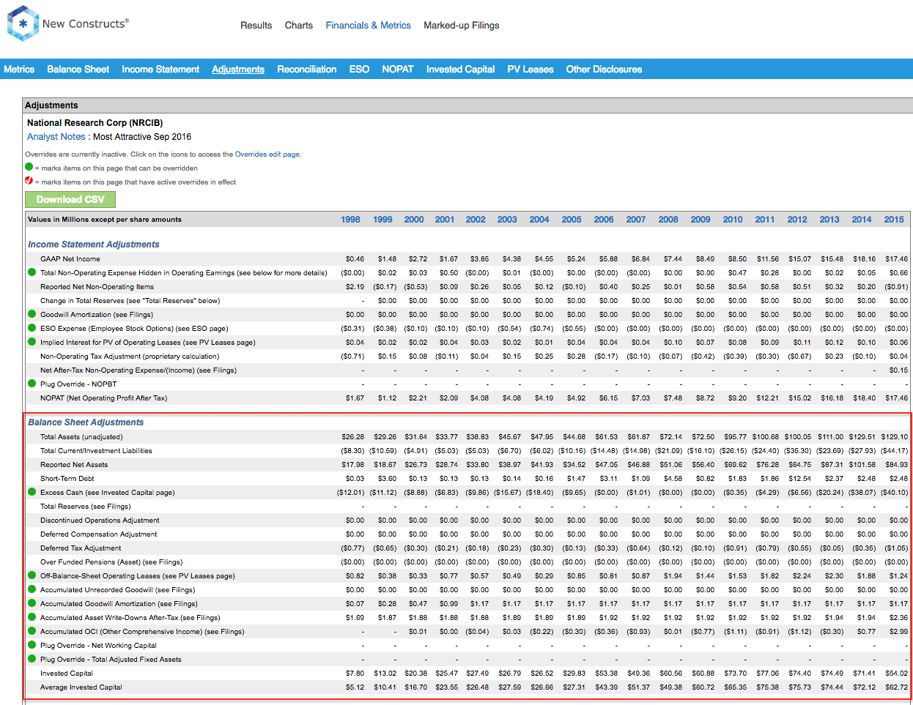Switch to the NOPAT tab
The height and width of the screenshot is (705, 913).
398,69
